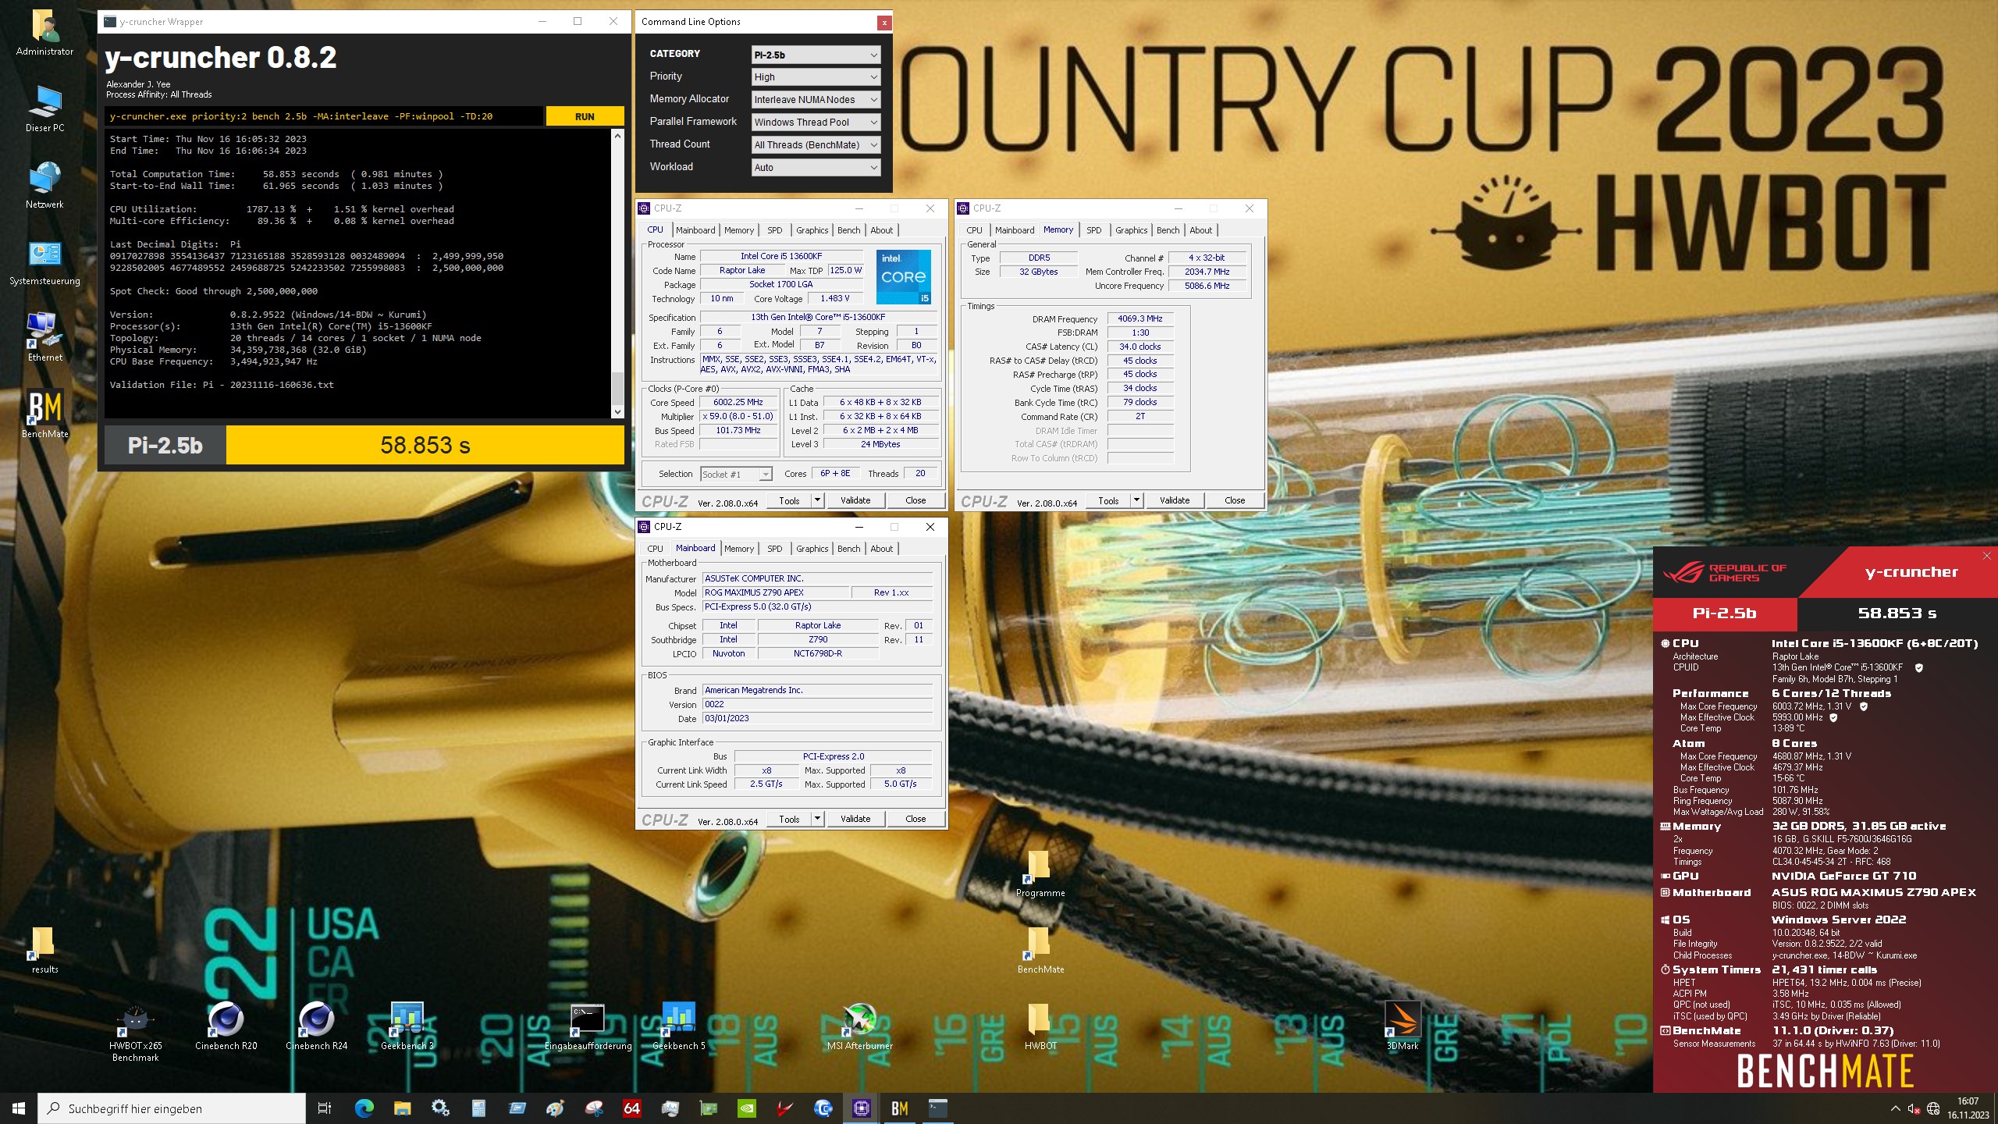Launch the Cinebench R20 shortcut
Viewport: 1998px width, 1124px height.
(226, 1027)
